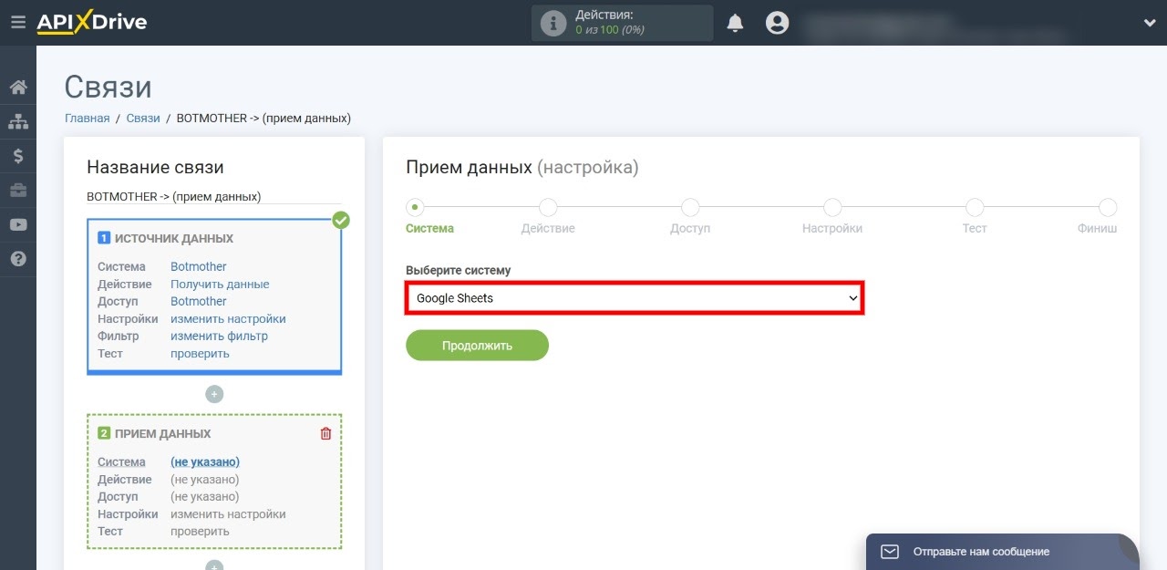Expand the account dropdown chevron
The width and height of the screenshot is (1167, 570).
pos(1149,23)
